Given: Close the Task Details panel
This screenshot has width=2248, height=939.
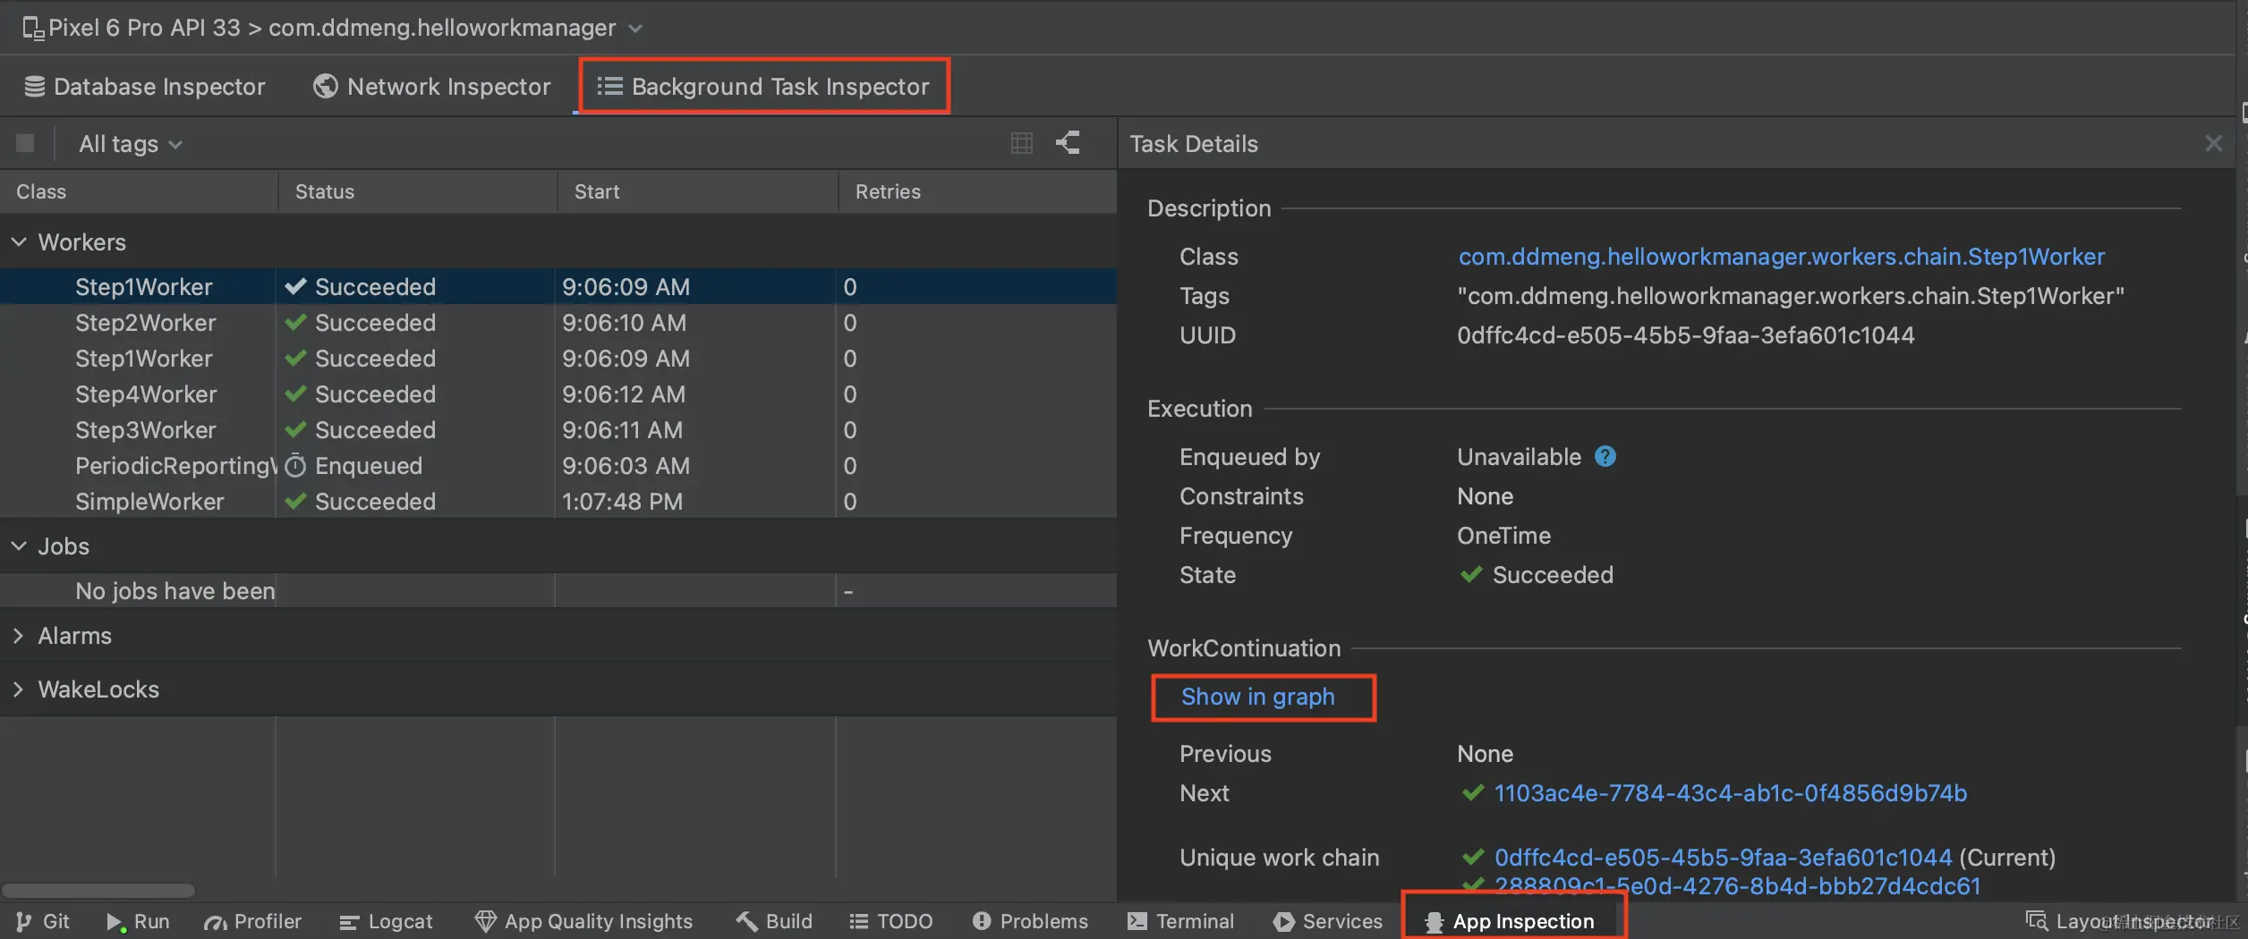Looking at the screenshot, I should click(x=2214, y=143).
